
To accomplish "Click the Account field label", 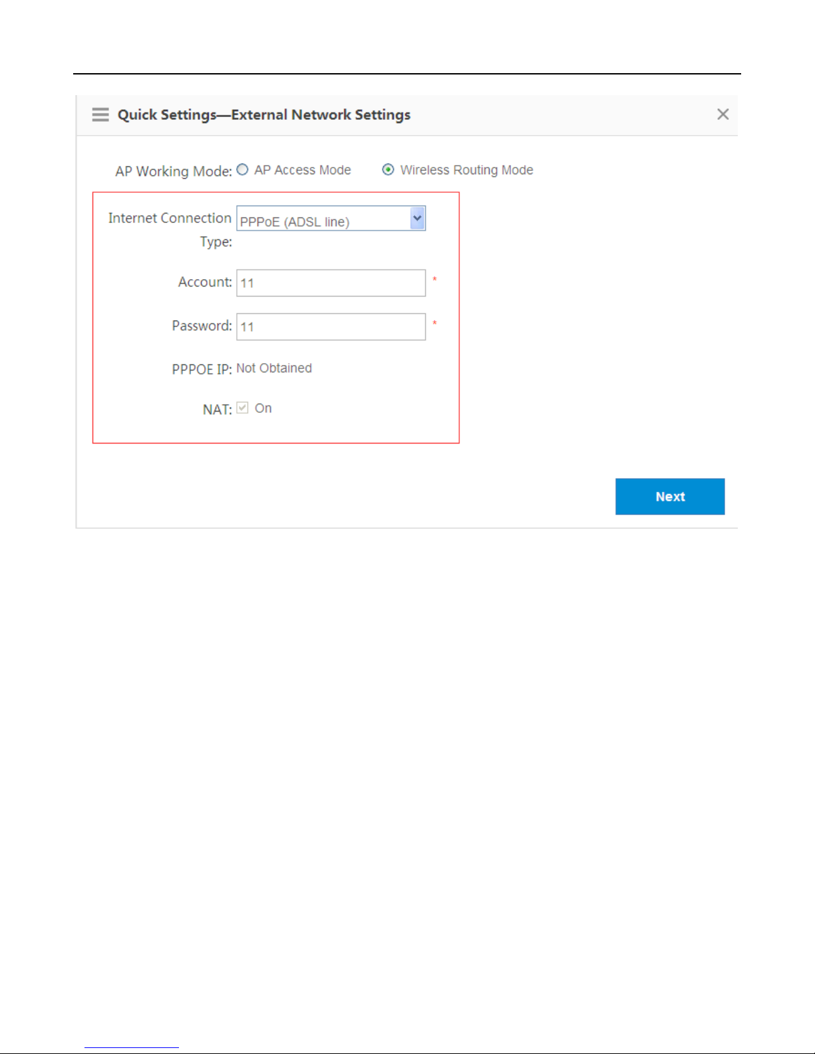I will pos(205,282).
